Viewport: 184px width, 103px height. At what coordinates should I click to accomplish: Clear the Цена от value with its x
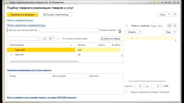click(x=143, y=86)
